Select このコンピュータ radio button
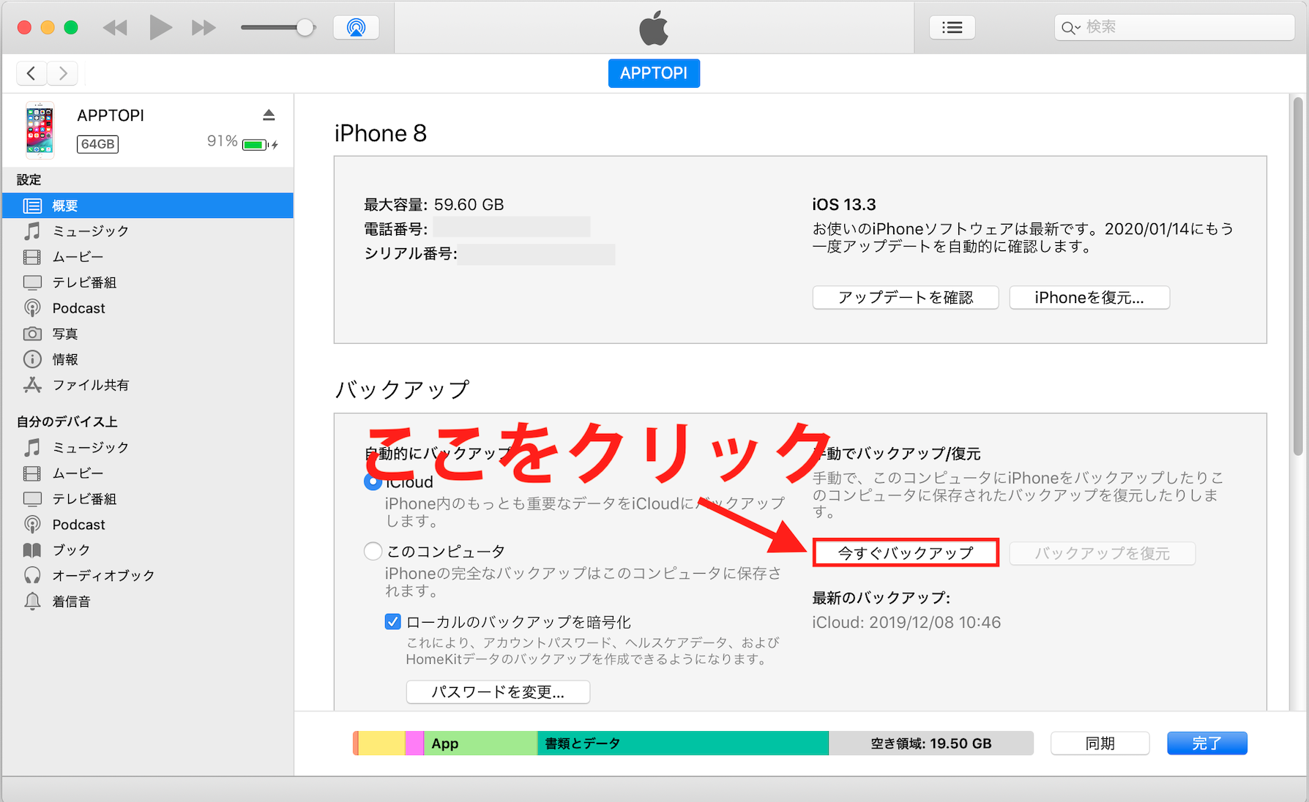Viewport: 1309px width, 802px height. click(373, 551)
